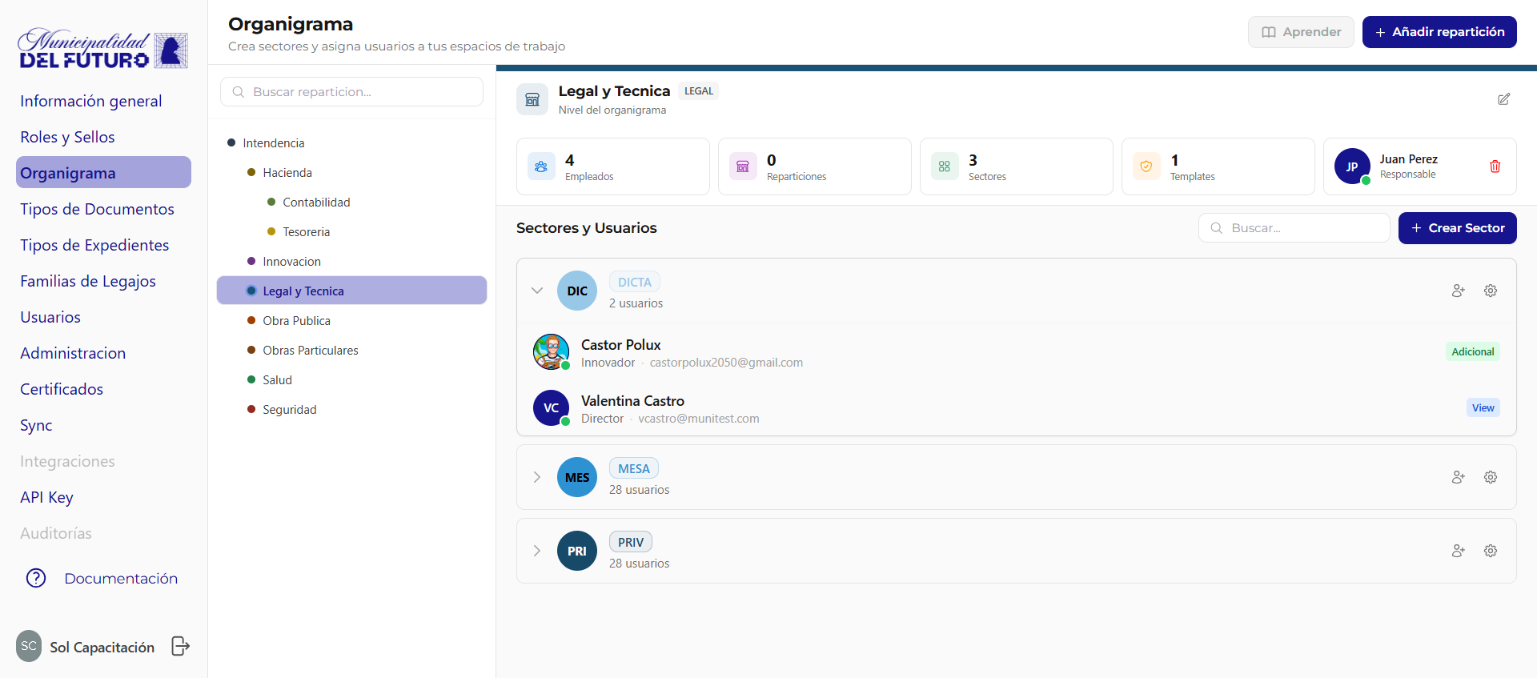
Task: Select Obra Publica in the tree
Action: 296,321
